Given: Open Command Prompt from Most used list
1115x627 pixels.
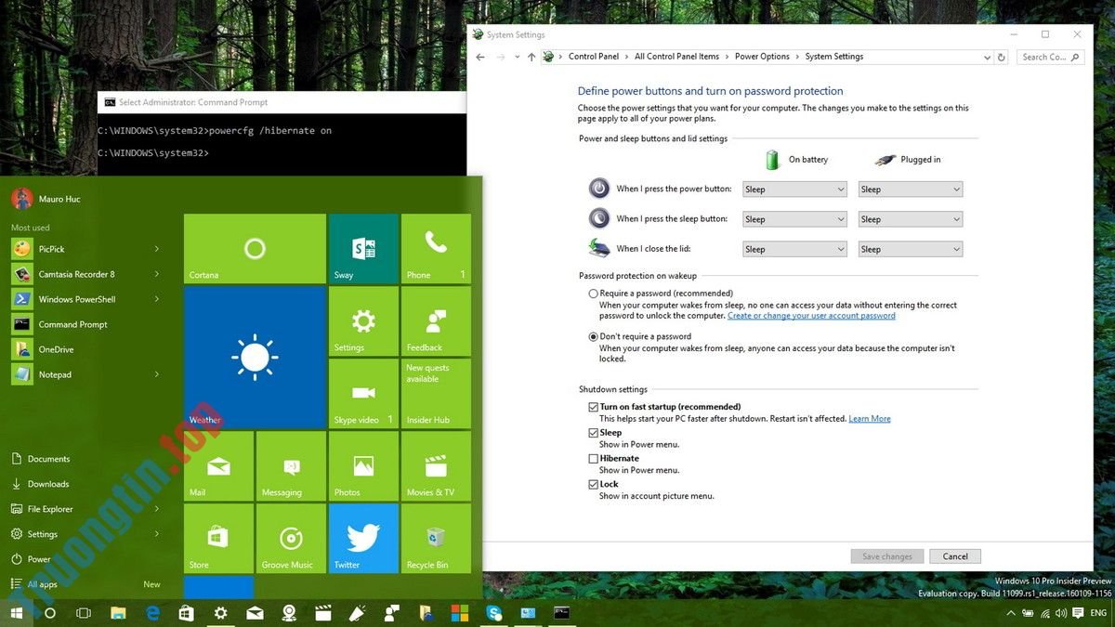Looking at the screenshot, I should (72, 324).
